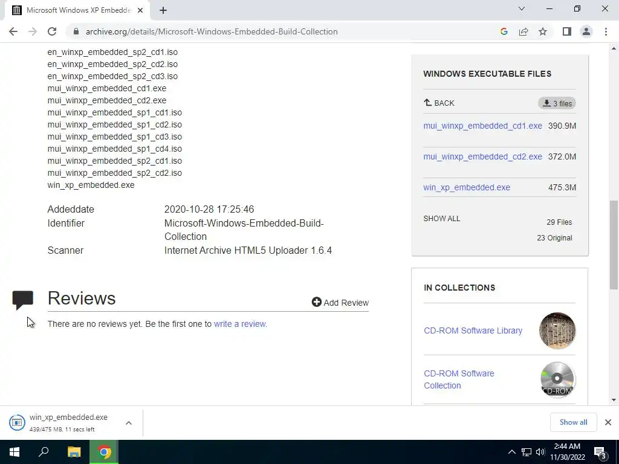Toggle the browser side panel icon
This screenshot has height=464, width=619.
[567, 31]
